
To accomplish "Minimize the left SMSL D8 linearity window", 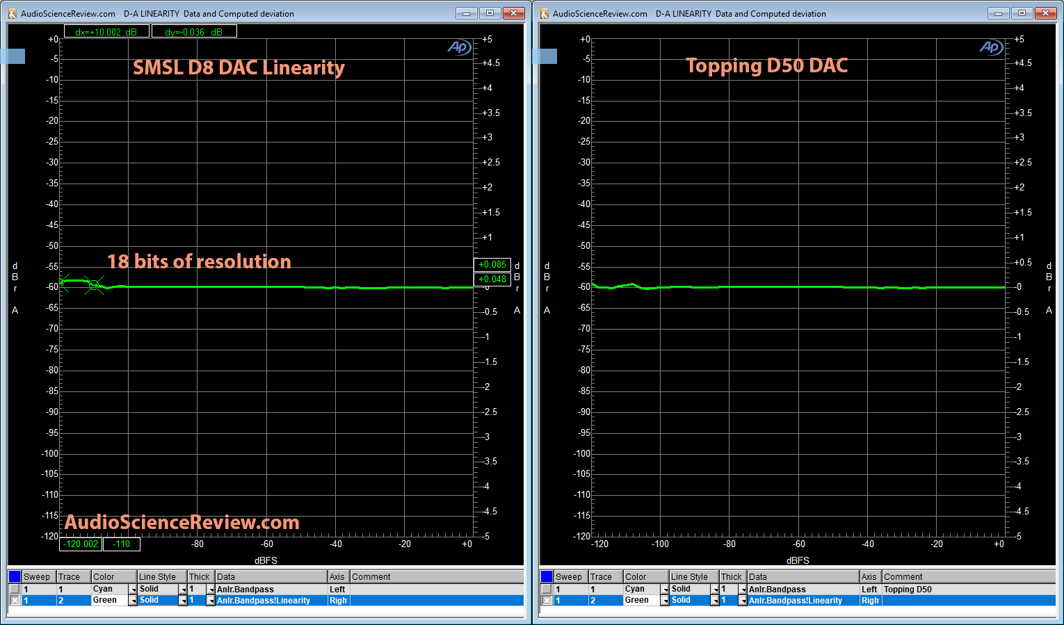I will [x=466, y=13].
